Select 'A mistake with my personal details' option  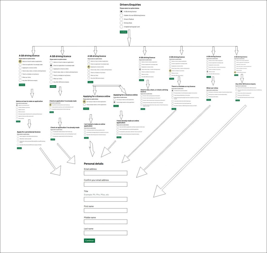173,91
